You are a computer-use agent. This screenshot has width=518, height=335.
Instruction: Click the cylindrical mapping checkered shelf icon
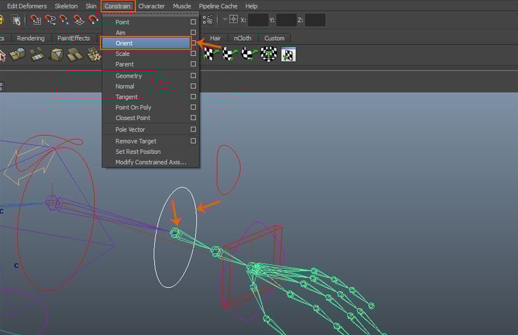230,54
